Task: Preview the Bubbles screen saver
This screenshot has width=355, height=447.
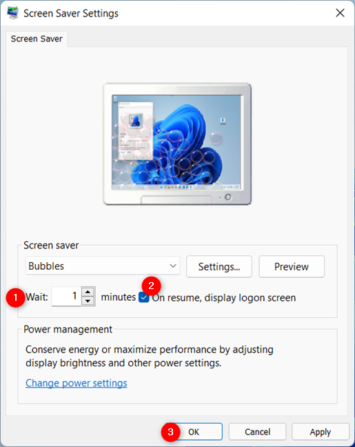Action: pos(292,266)
